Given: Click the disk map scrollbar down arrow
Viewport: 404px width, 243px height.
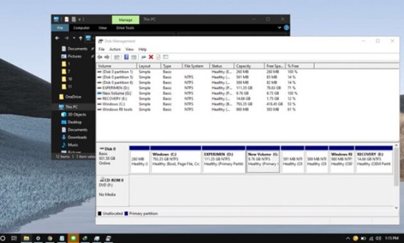Looking at the screenshot, I should (396, 208).
